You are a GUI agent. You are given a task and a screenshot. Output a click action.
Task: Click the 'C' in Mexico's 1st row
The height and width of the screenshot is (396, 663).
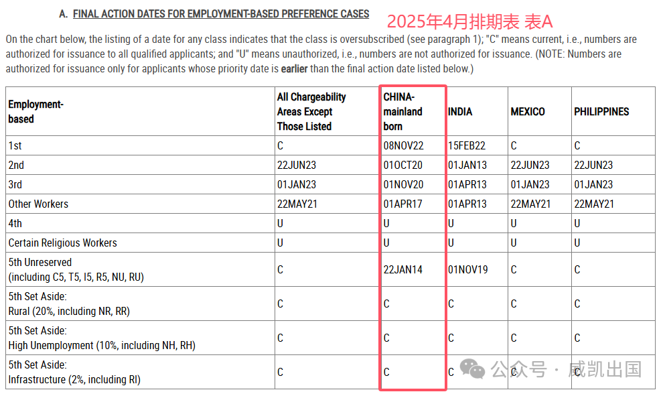tap(514, 145)
